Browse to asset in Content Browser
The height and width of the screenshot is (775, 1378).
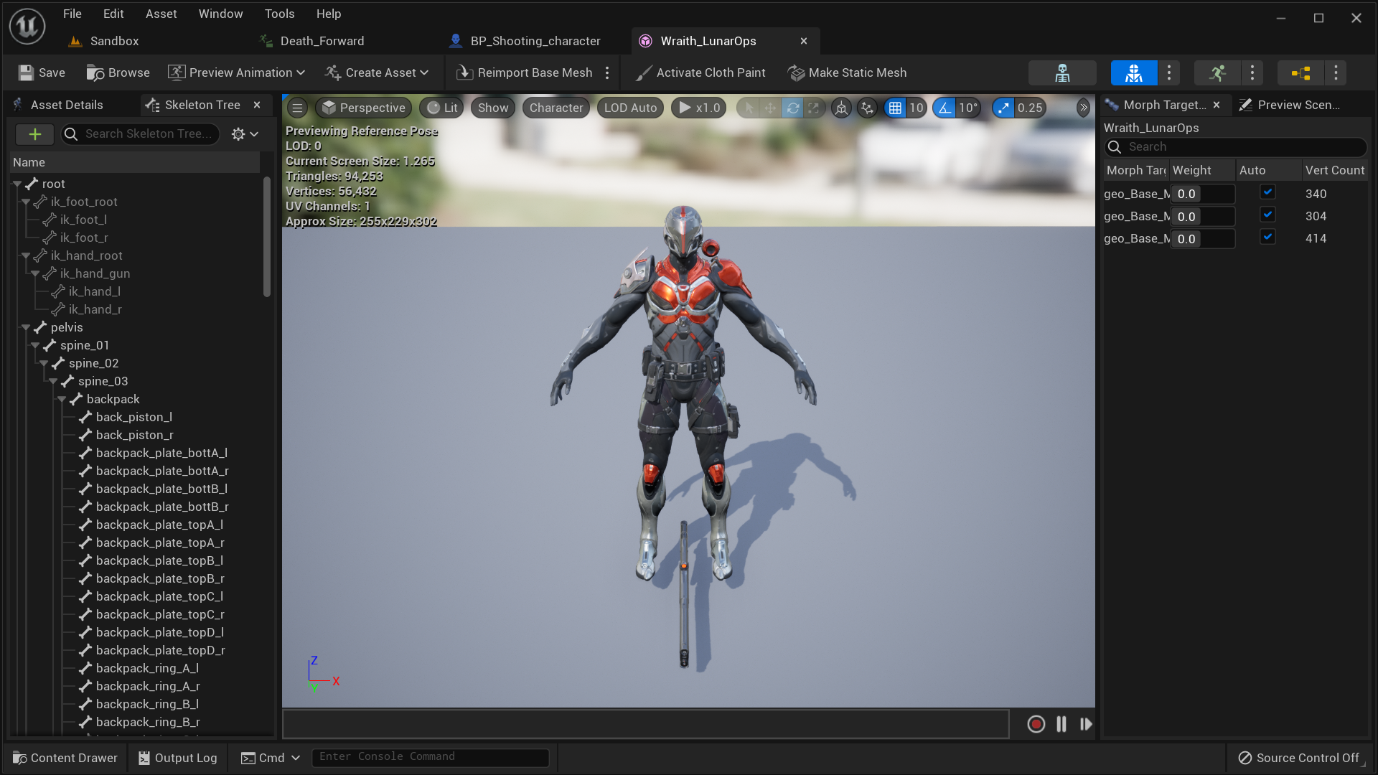tap(118, 72)
